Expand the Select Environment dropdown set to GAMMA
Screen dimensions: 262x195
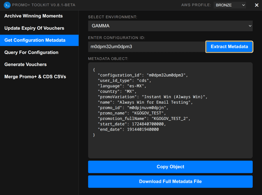coord(170,26)
